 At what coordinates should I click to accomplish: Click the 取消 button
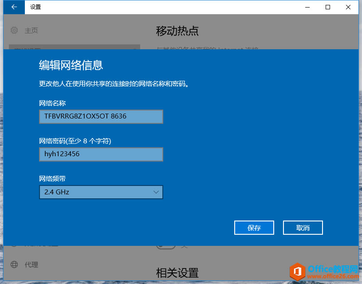(x=303, y=228)
